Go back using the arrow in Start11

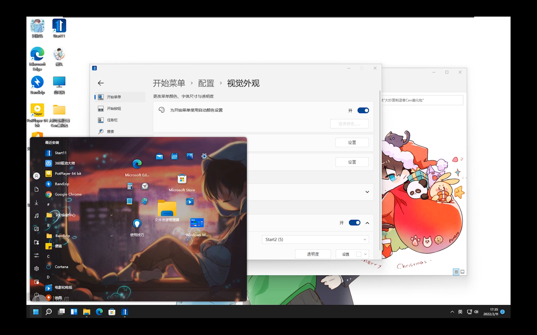tap(101, 83)
